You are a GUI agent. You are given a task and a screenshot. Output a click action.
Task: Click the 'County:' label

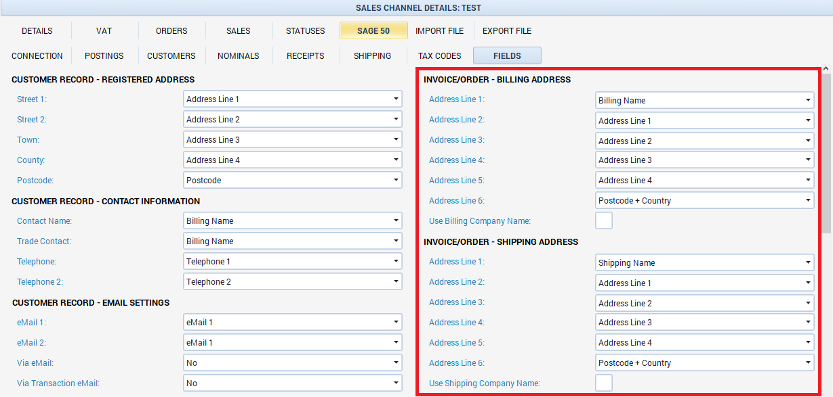(31, 160)
